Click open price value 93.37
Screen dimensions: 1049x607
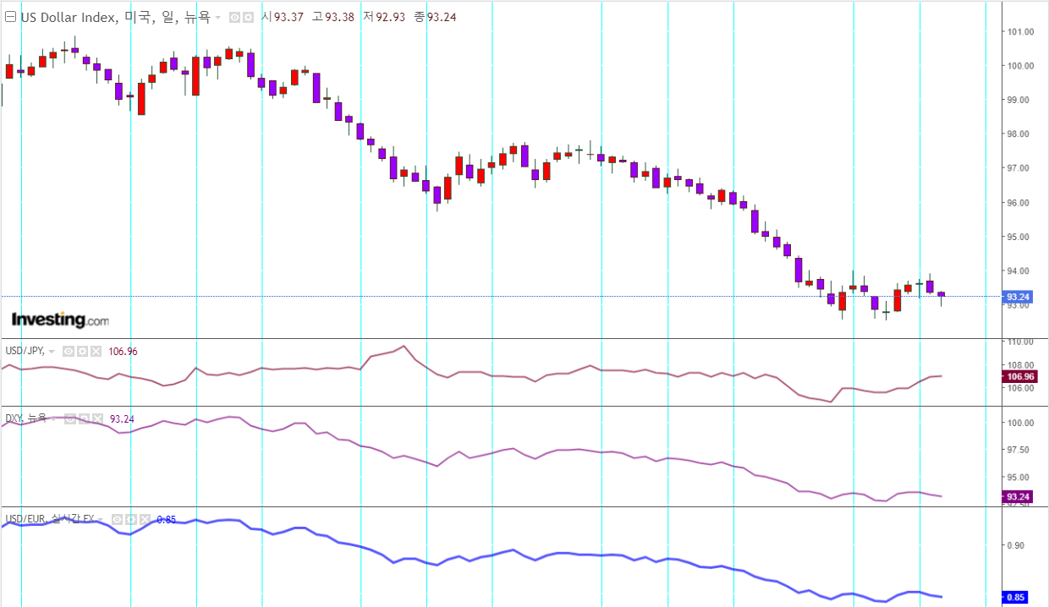click(288, 17)
